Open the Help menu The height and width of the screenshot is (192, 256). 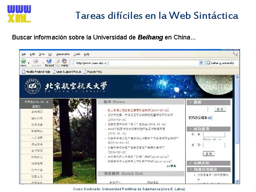pos(87,54)
